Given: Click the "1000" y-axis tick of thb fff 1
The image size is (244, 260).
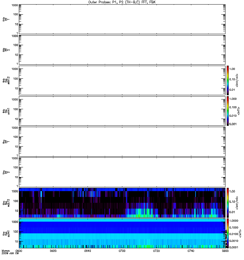Looking at the screenshot, I should click(15, 5).
